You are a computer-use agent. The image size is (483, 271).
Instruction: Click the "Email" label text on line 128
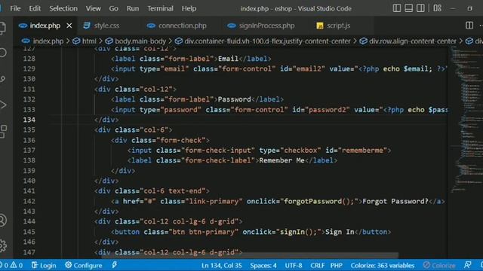[x=228, y=59]
